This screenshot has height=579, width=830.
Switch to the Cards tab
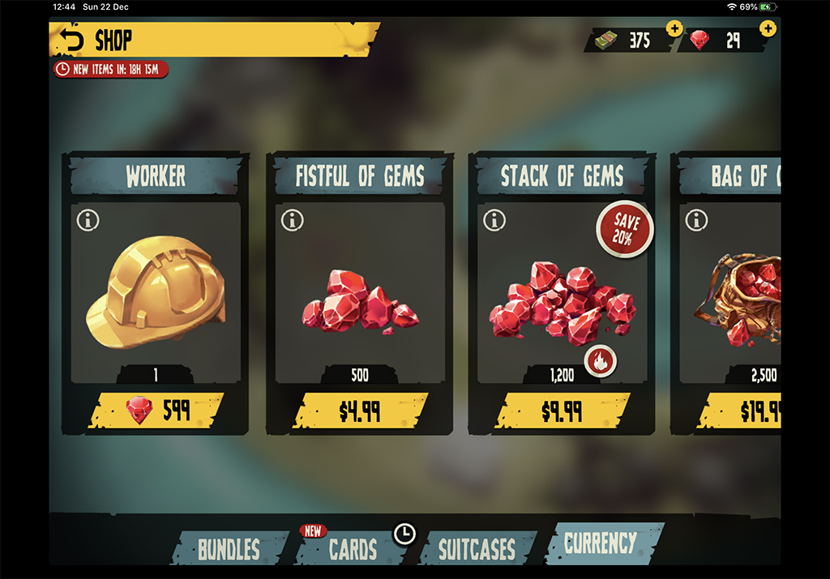[353, 549]
